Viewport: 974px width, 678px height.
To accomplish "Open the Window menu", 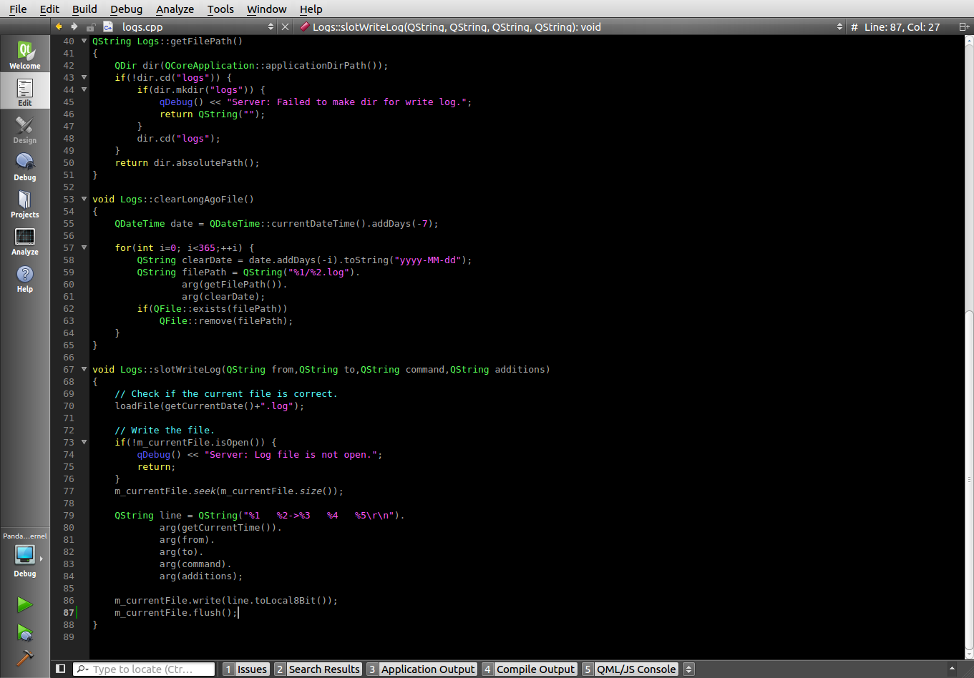I will (266, 9).
